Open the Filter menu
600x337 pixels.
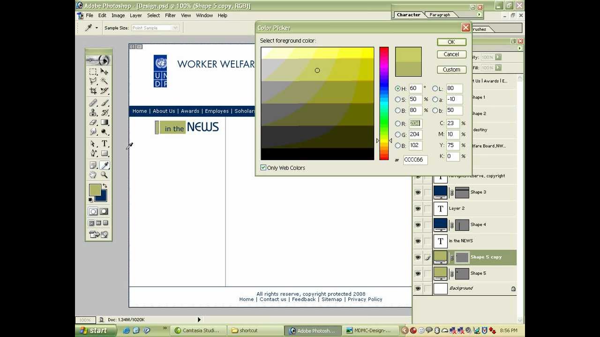pos(170,15)
